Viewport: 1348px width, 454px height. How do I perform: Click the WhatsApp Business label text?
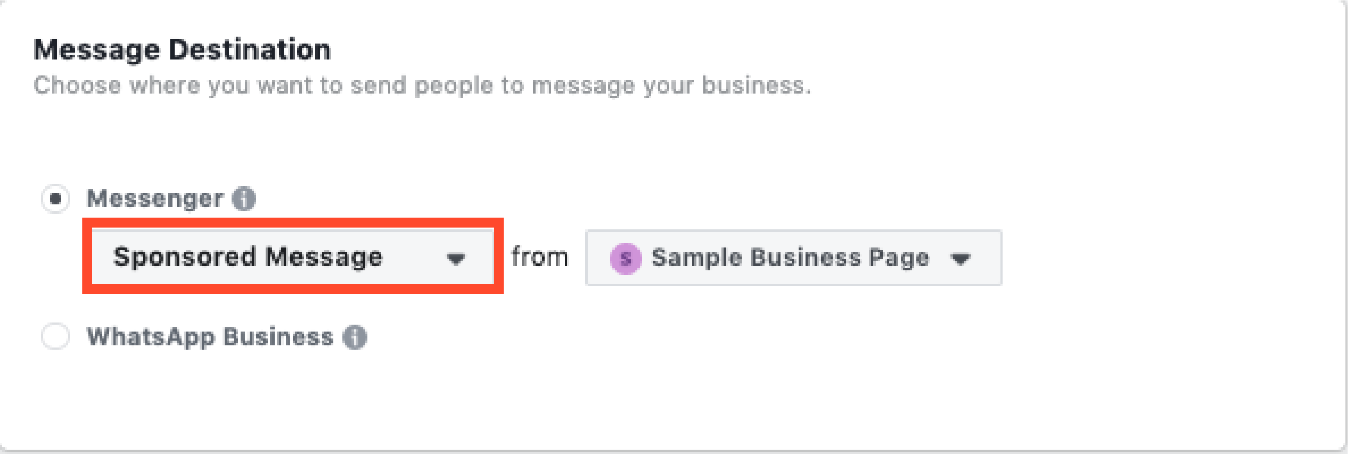click(210, 337)
